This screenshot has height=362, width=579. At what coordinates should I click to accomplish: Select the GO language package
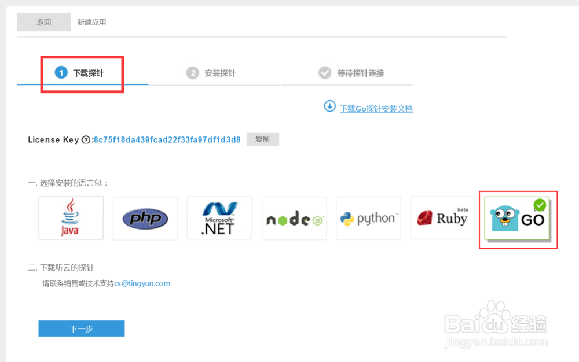click(517, 219)
